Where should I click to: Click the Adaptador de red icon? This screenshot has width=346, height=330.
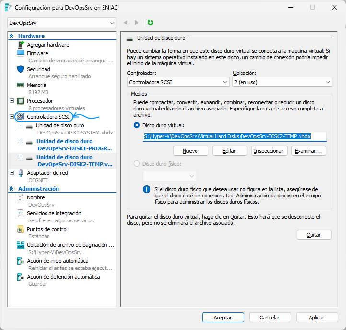21,173
